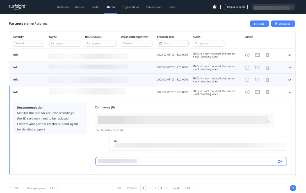306x193 pixels.
Task: Focus the Name search field
Action: coord(65,43)
